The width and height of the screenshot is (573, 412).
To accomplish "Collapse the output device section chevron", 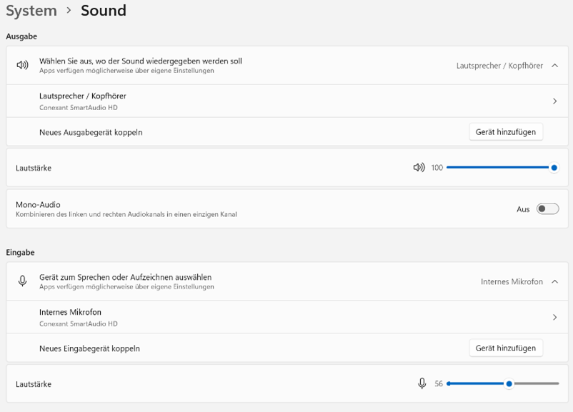I will 554,66.
